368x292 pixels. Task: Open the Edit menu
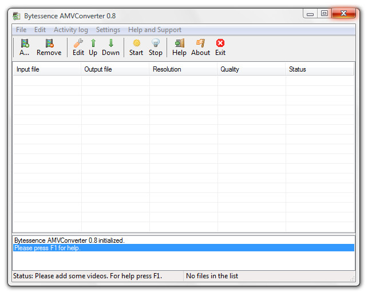40,30
